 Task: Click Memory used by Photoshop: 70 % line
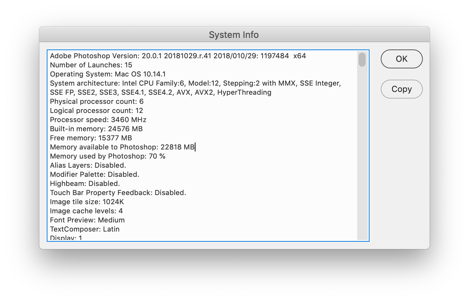[x=108, y=156]
